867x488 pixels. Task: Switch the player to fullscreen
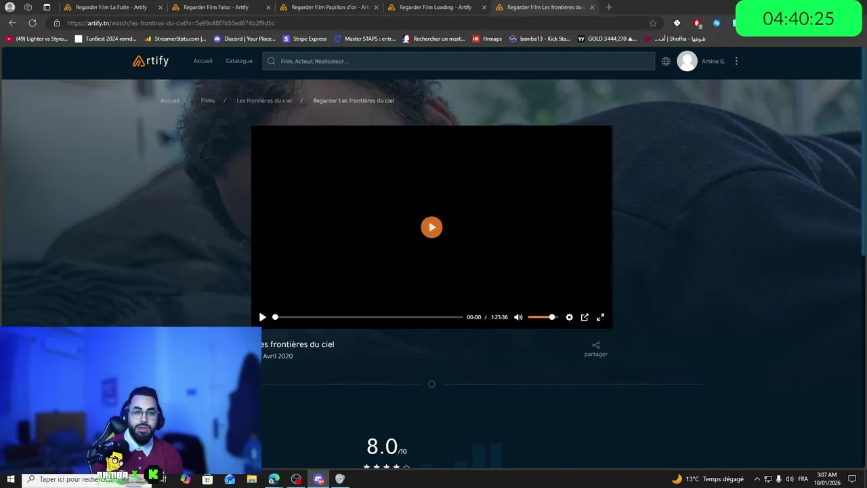600,317
